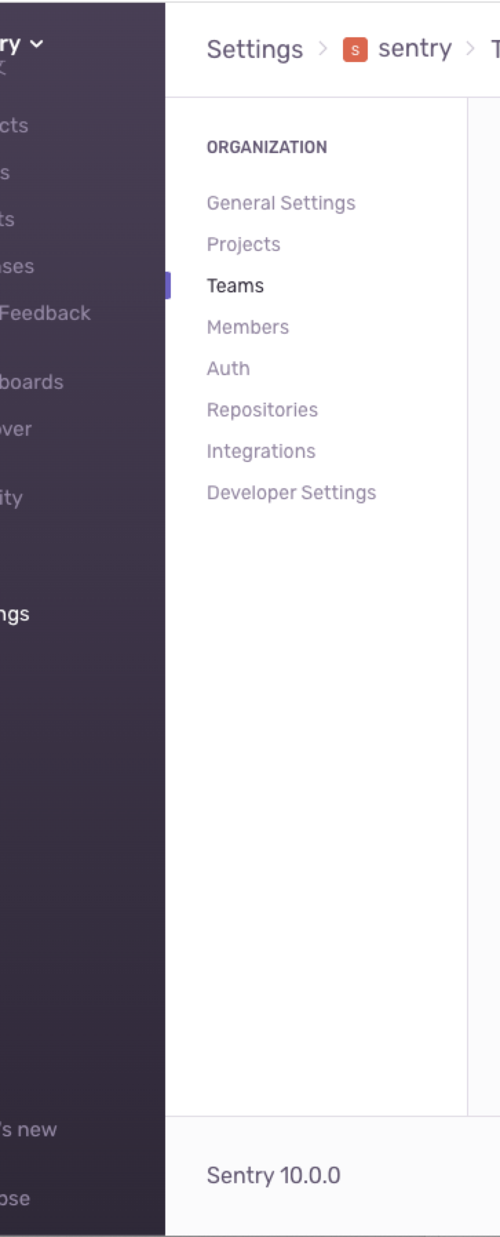This screenshot has height=1237, width=500.
Task: Select the Teams settings entry
Action: 235,285
